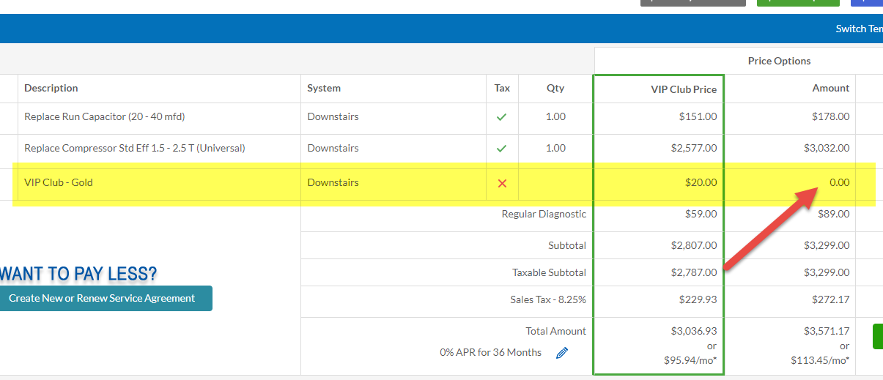Screen dimensions: 883x380
Task: Click red X tax icon for VIP Club - Gold
Action: 502,183
